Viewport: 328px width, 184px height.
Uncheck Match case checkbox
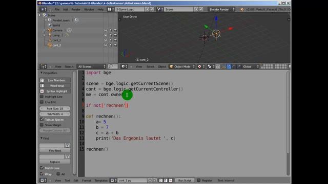pos(42,168)
